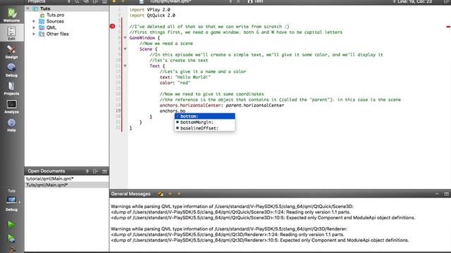Image resolution: width=451 pixels, height=253 pixels.
Task: Go to next item in General Messages
Action: click(x=179, y=194)
